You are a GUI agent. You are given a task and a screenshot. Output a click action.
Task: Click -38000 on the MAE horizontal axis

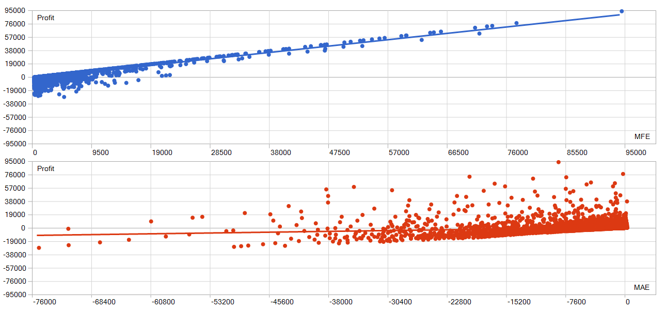click(342, 302)
